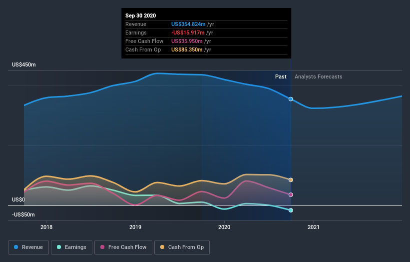The width and height of the screenshot is (410, 262).
Task: Click the Past section label
Action: pos(281,76)
